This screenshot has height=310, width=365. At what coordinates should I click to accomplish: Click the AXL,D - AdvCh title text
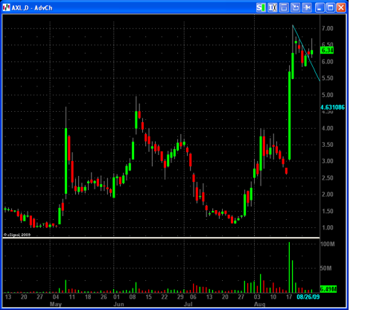(x=32, y=8)
